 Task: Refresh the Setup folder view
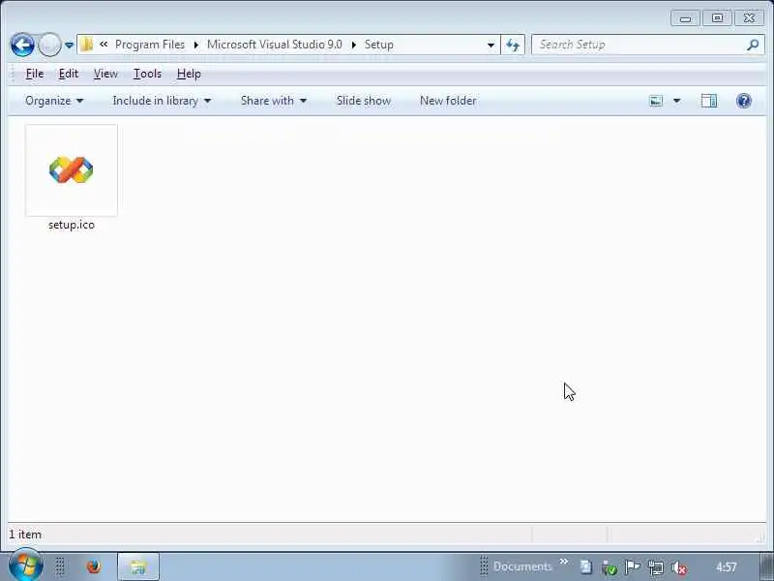pos(513,45)
